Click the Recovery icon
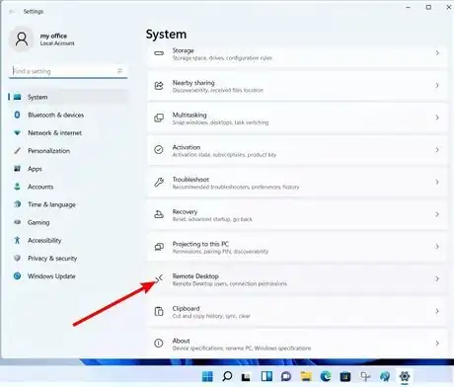 pos(159,214)
